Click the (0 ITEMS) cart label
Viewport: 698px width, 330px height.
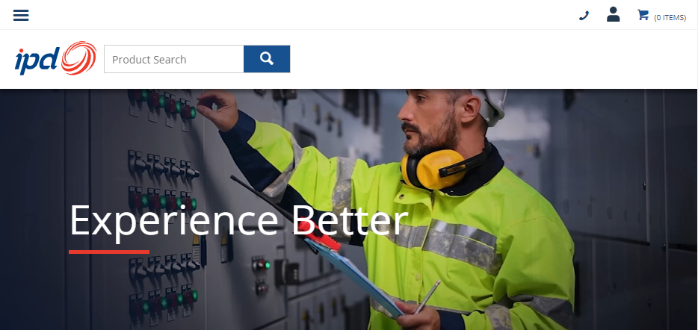tap(670, 18)
